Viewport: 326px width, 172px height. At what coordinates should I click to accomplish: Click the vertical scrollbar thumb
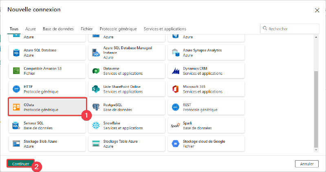pos(316,109)
